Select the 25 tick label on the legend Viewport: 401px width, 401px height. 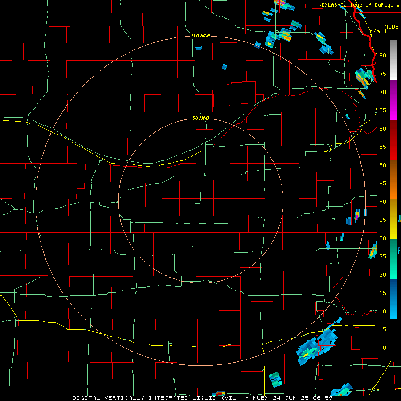(383, 256)
